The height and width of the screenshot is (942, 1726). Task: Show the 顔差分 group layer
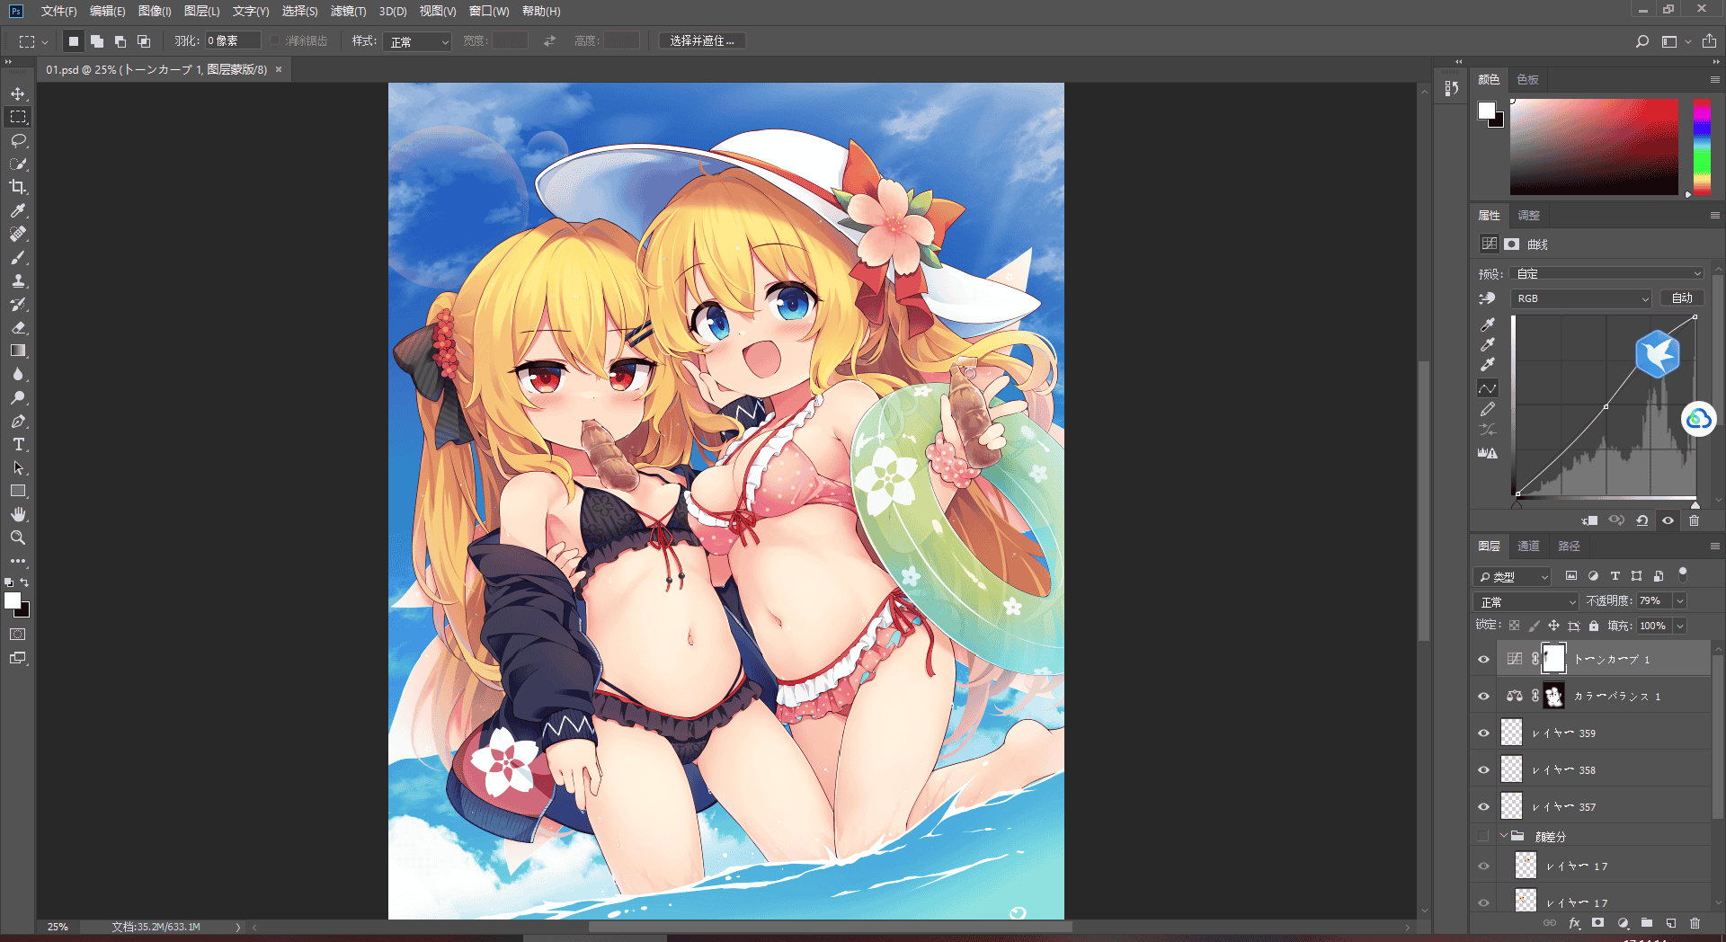(x=1483, y=837)
